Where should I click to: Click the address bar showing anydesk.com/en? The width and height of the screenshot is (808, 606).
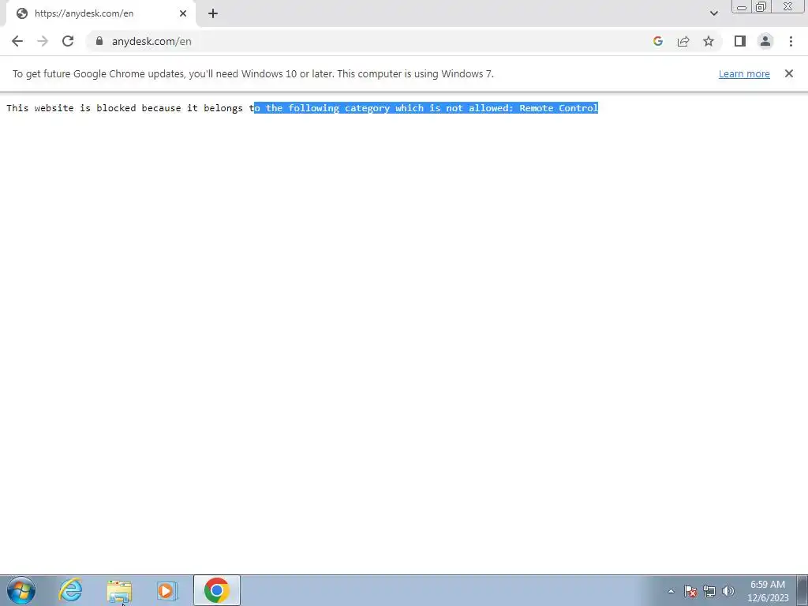[x=371, y=41]
